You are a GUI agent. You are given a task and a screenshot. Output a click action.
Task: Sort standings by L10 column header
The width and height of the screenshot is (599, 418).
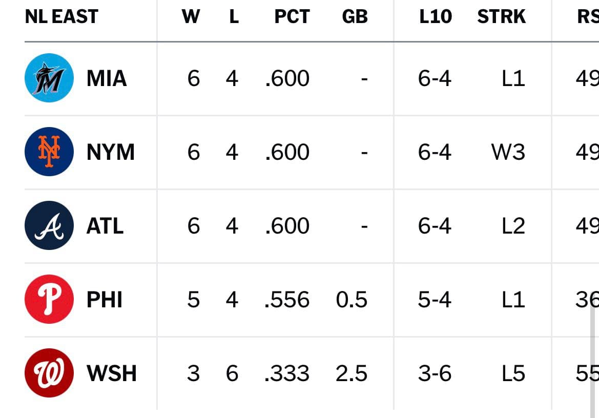(436, 16)
